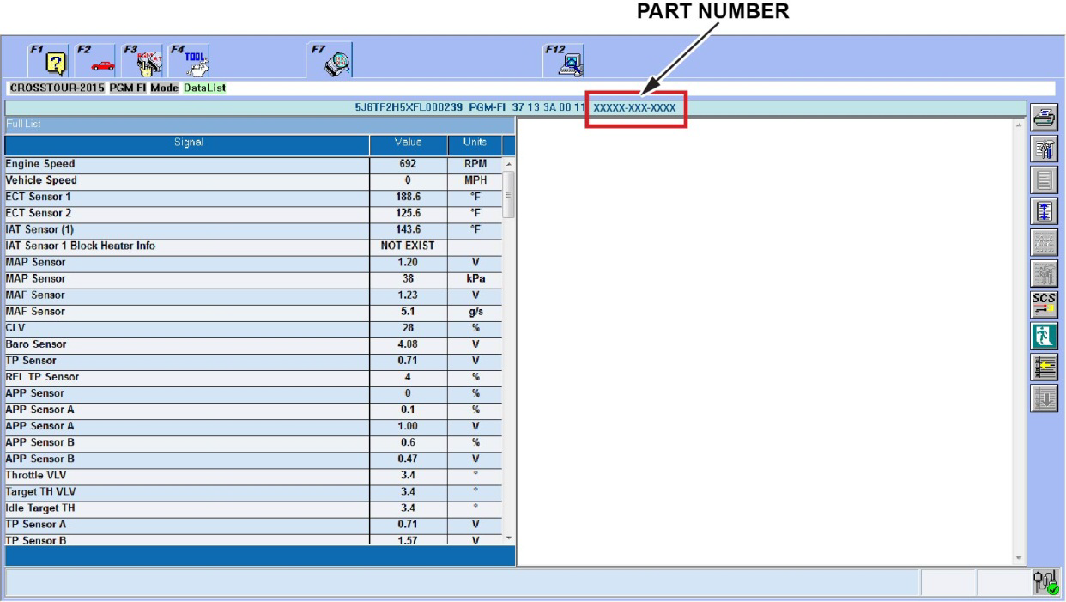Select the Engine Speed row
The height and width of the screenshot is (602, 1066).
point(252,164)
